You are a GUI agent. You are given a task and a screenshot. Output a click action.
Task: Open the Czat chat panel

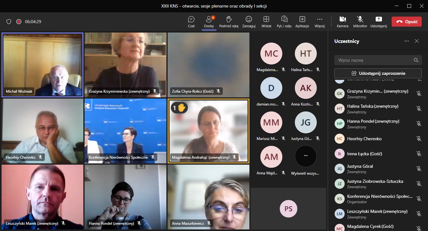click(x=191, y=21)
